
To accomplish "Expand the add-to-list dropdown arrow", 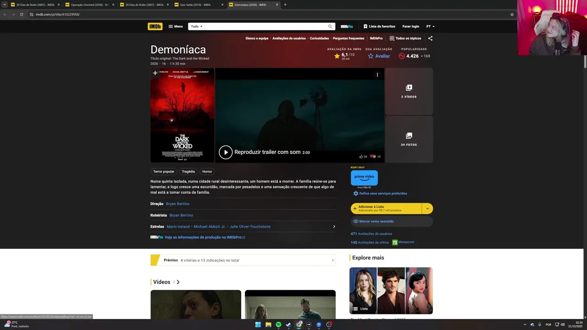I will point(427,209).
